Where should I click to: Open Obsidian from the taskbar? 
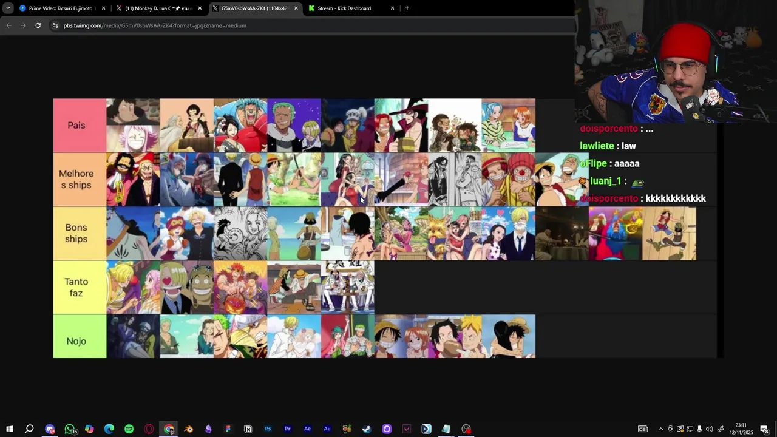click(208, 429)
